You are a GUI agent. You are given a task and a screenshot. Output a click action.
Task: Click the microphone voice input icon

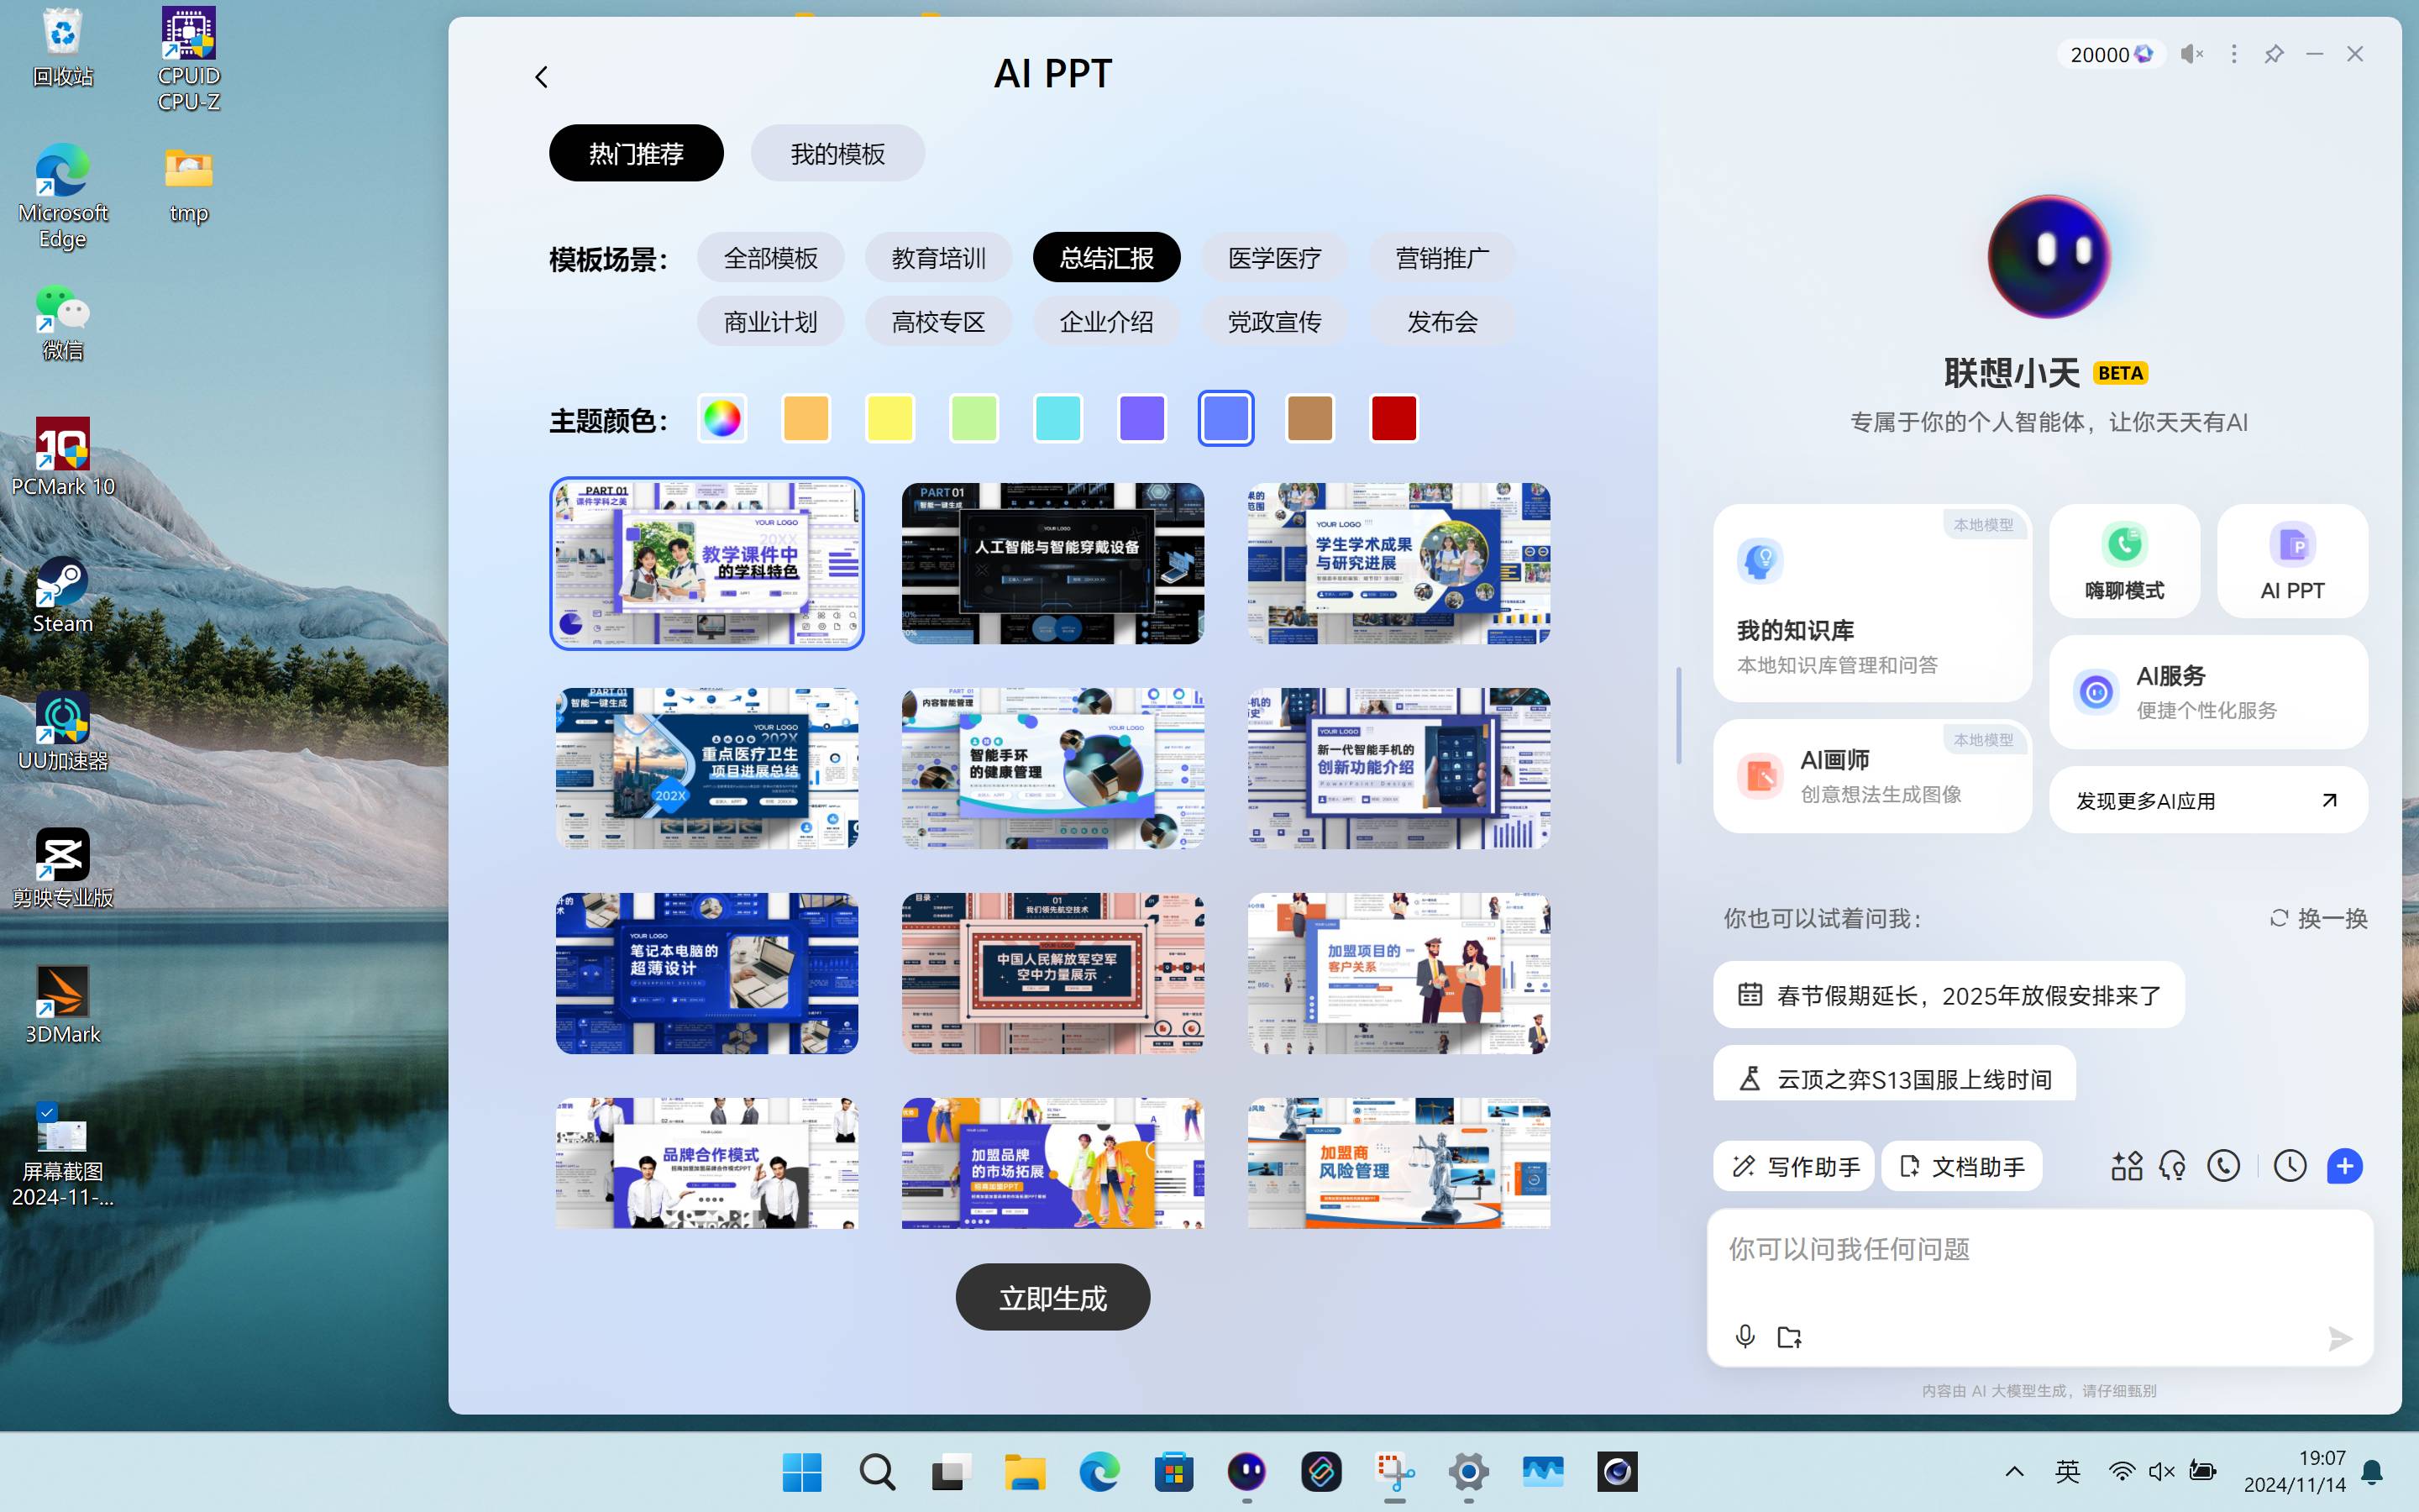click(x=1745, y=1337)
